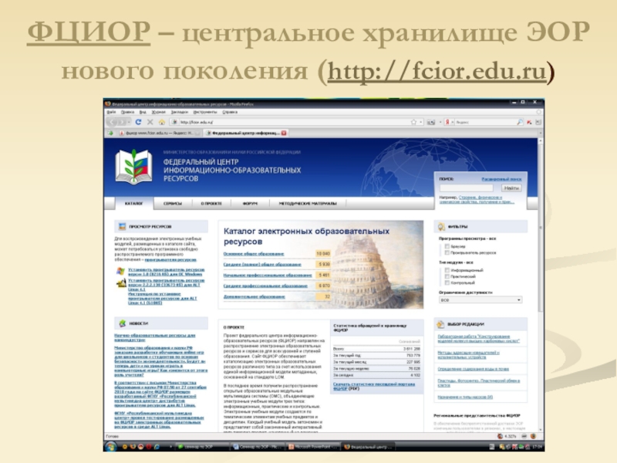This screenshot has width=617, height=463.
Task: Click the Просмотр ресурсов panel icon
Action: tap(122, 226)
